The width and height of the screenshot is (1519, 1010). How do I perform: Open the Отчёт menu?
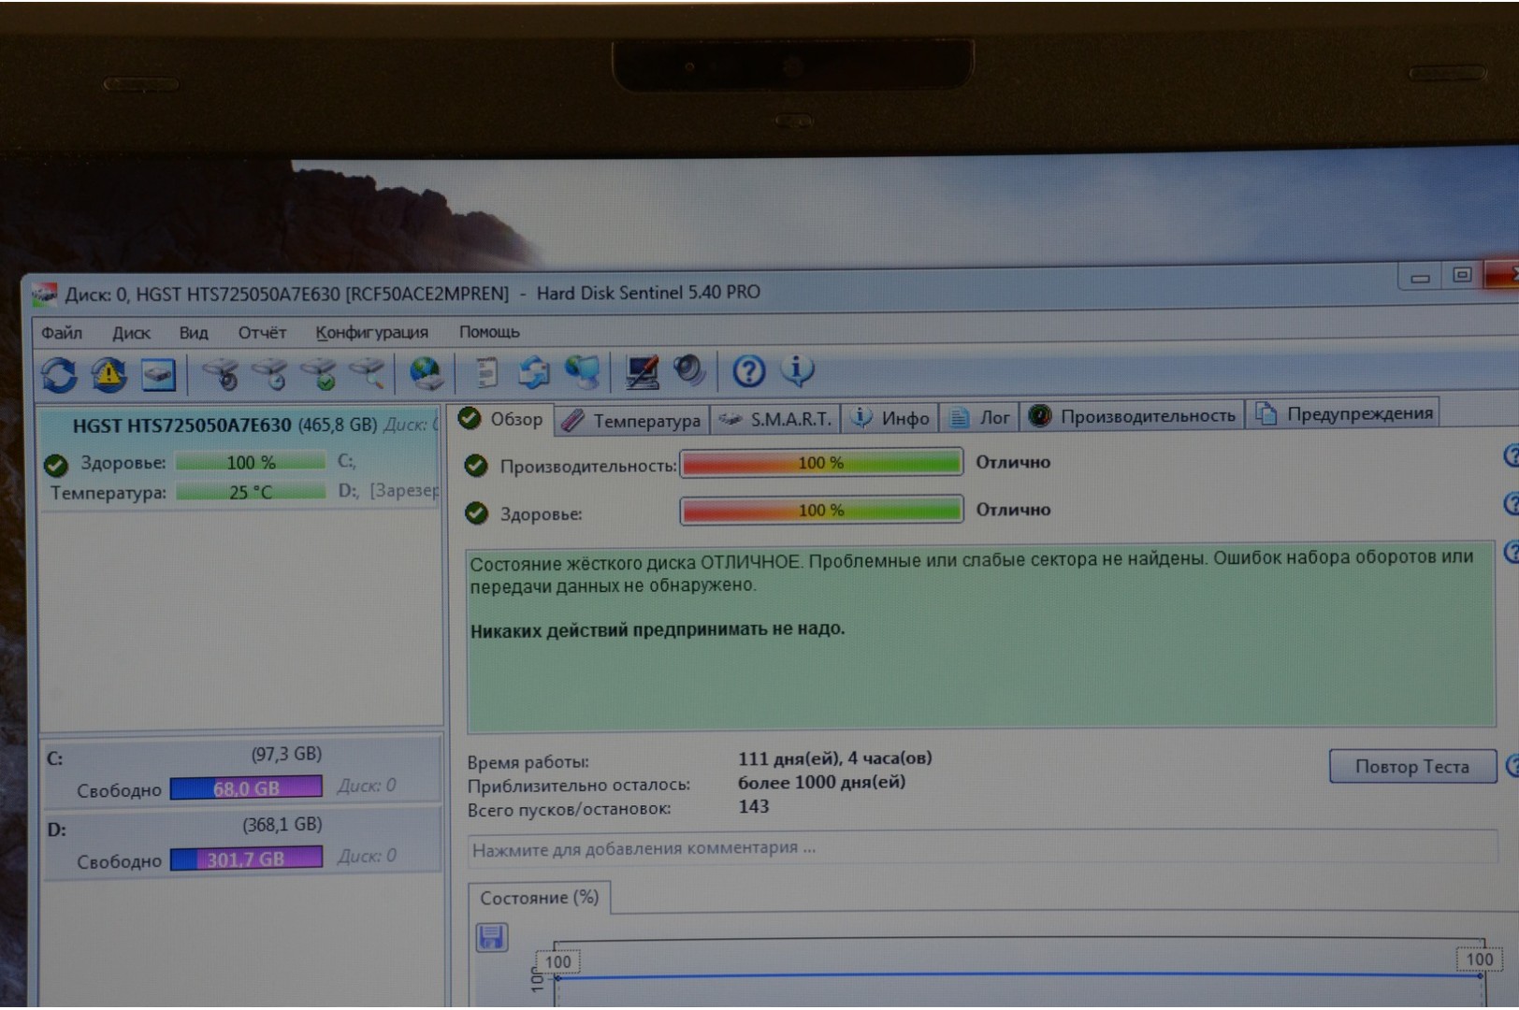(262, 333)
